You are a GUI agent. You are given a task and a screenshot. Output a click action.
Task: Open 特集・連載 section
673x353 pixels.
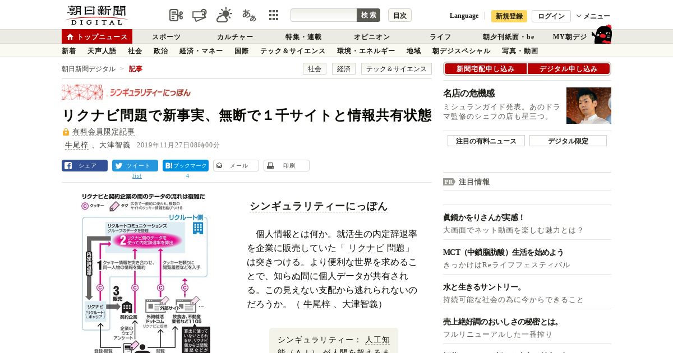coord(303,37)
